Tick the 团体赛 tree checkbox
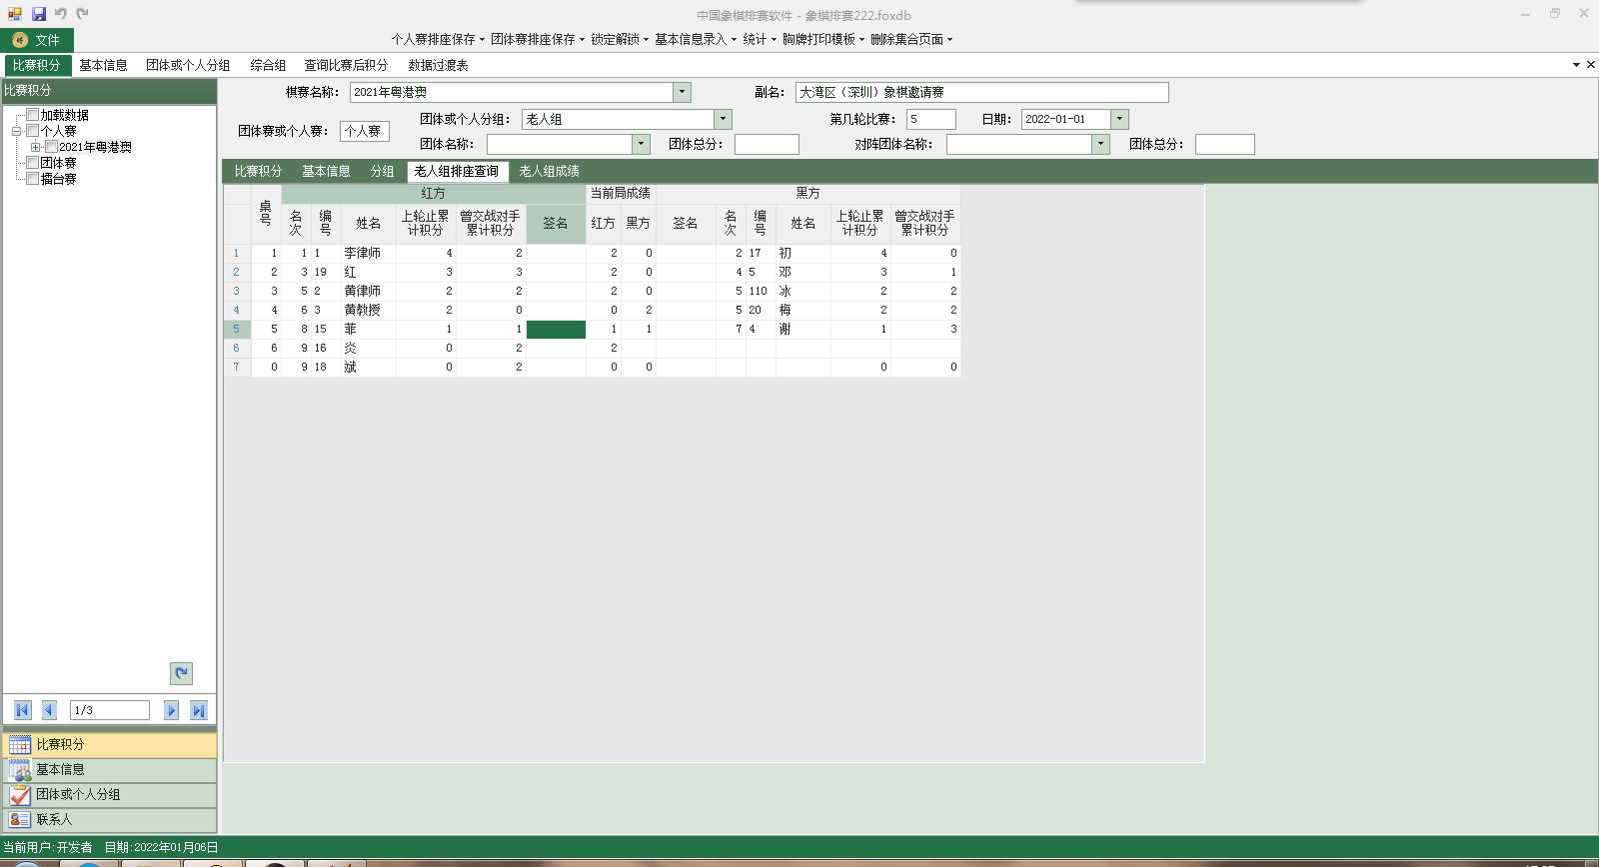 [33, 163]
